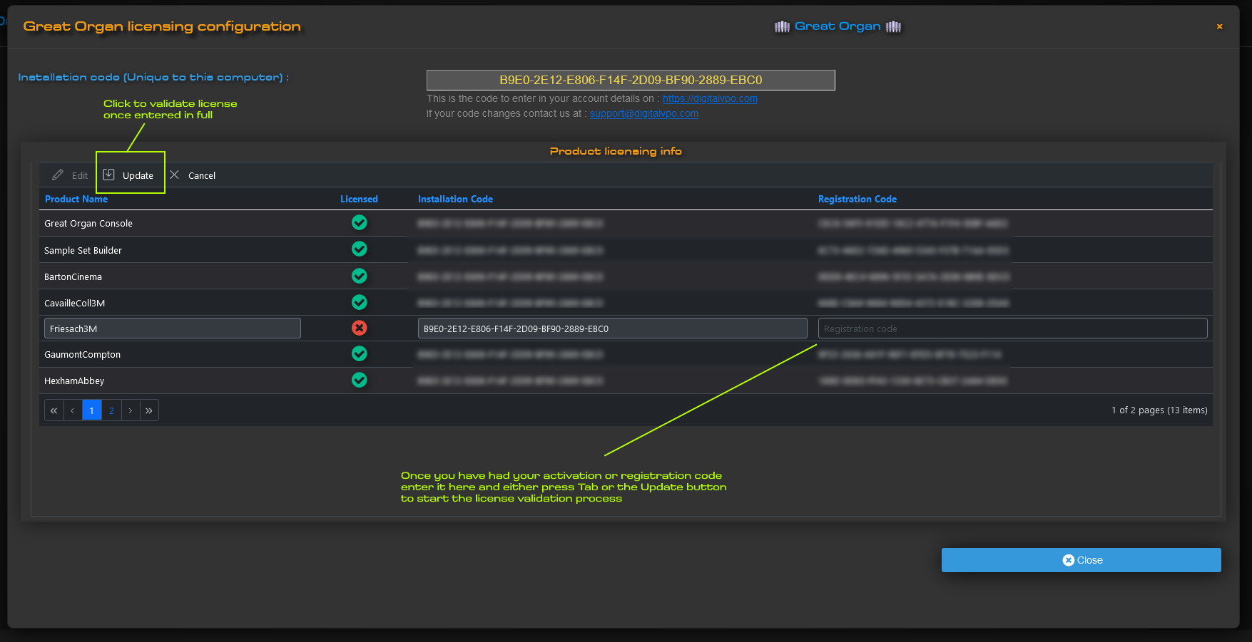Click the Friesach3M installation code field
The height and width of the screenshot is (642, 1252).
(x=612, y=328)
